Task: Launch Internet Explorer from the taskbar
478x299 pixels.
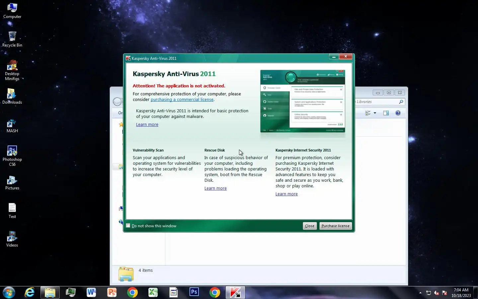Action: (30, 292)
